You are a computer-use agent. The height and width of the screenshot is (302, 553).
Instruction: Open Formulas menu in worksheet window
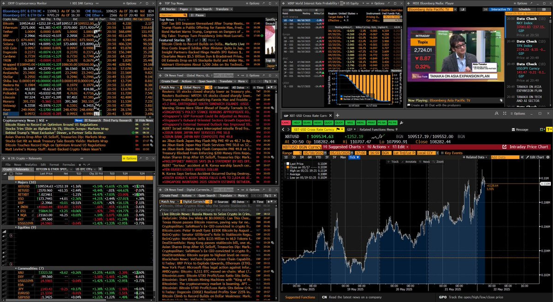69,165
